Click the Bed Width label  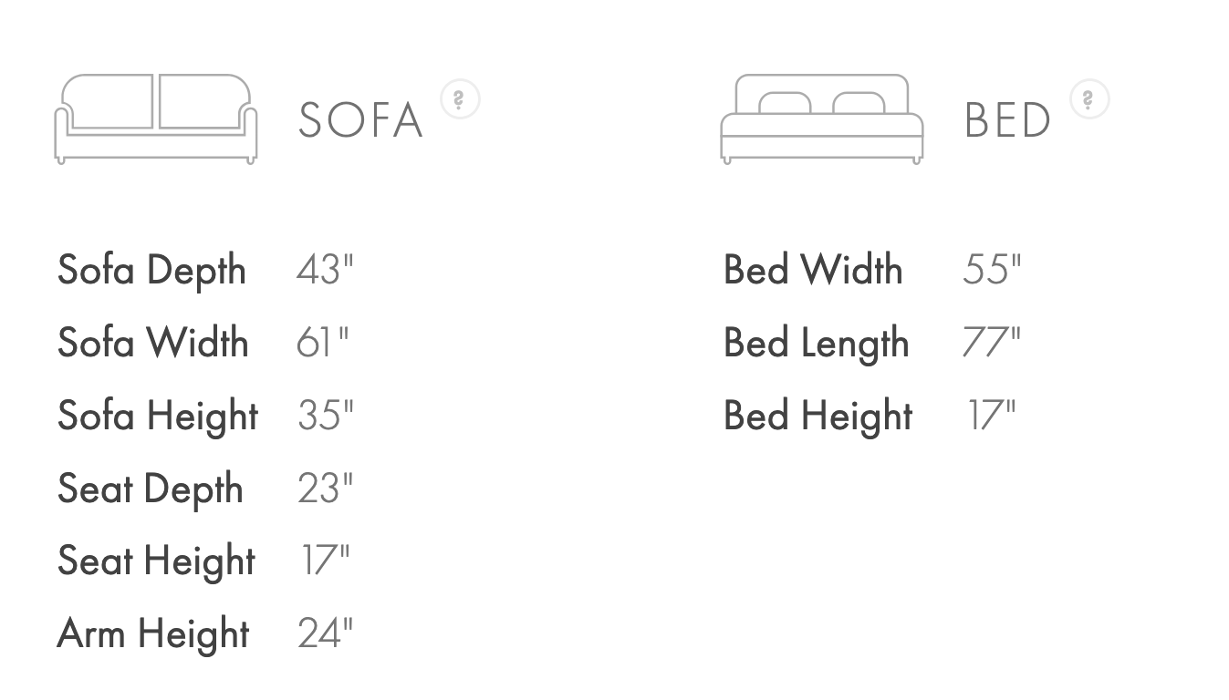click(813, 270)
